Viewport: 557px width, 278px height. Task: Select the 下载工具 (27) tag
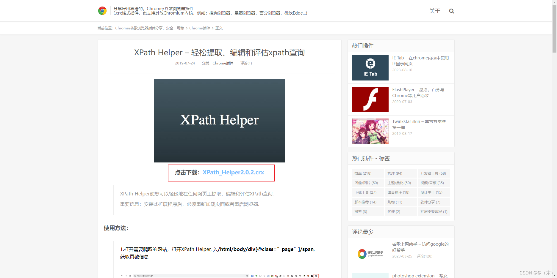click(x=368, y=192)
